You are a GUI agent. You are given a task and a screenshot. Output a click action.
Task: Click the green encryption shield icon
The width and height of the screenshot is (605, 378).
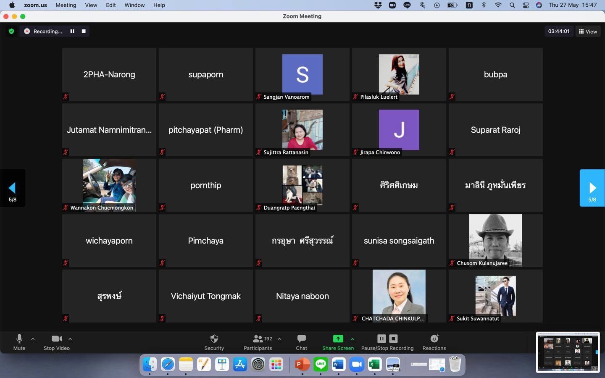tap(11, 31)
